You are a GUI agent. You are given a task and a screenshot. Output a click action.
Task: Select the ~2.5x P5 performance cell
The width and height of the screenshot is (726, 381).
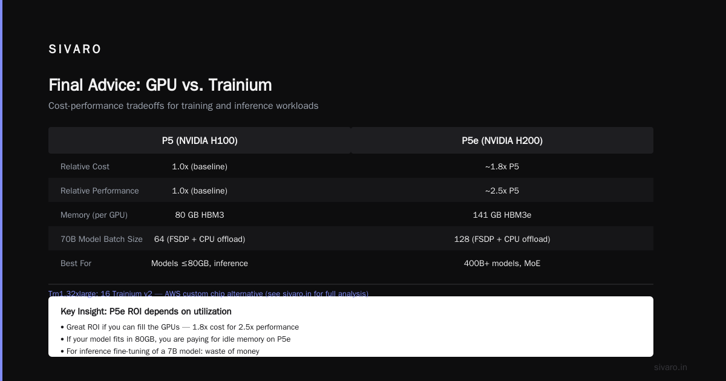coord(502,190)
